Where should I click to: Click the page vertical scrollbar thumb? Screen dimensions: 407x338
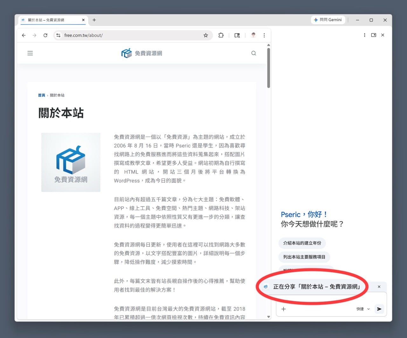coord(269,68)
